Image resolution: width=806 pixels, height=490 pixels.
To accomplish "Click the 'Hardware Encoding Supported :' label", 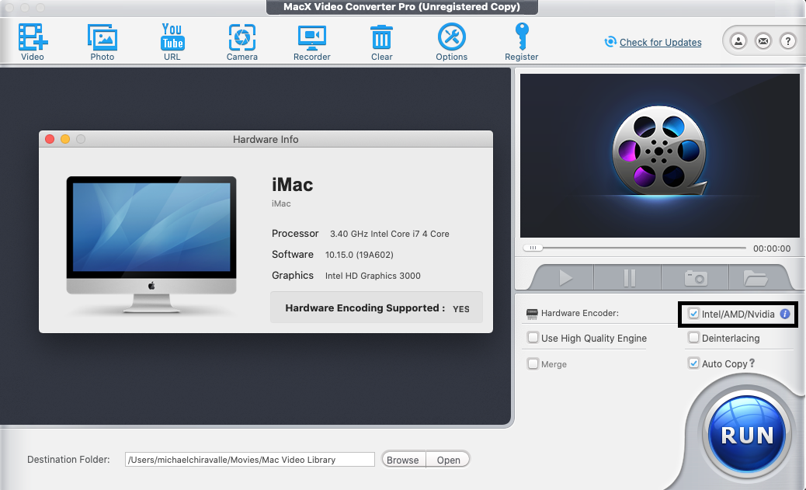I will click(x=366, y=308).
